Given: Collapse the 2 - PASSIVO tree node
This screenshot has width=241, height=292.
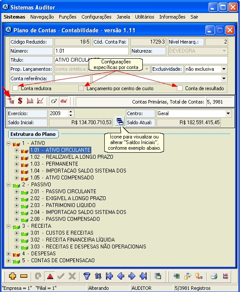Looking at the screenshot, I should tap(8, 185).
